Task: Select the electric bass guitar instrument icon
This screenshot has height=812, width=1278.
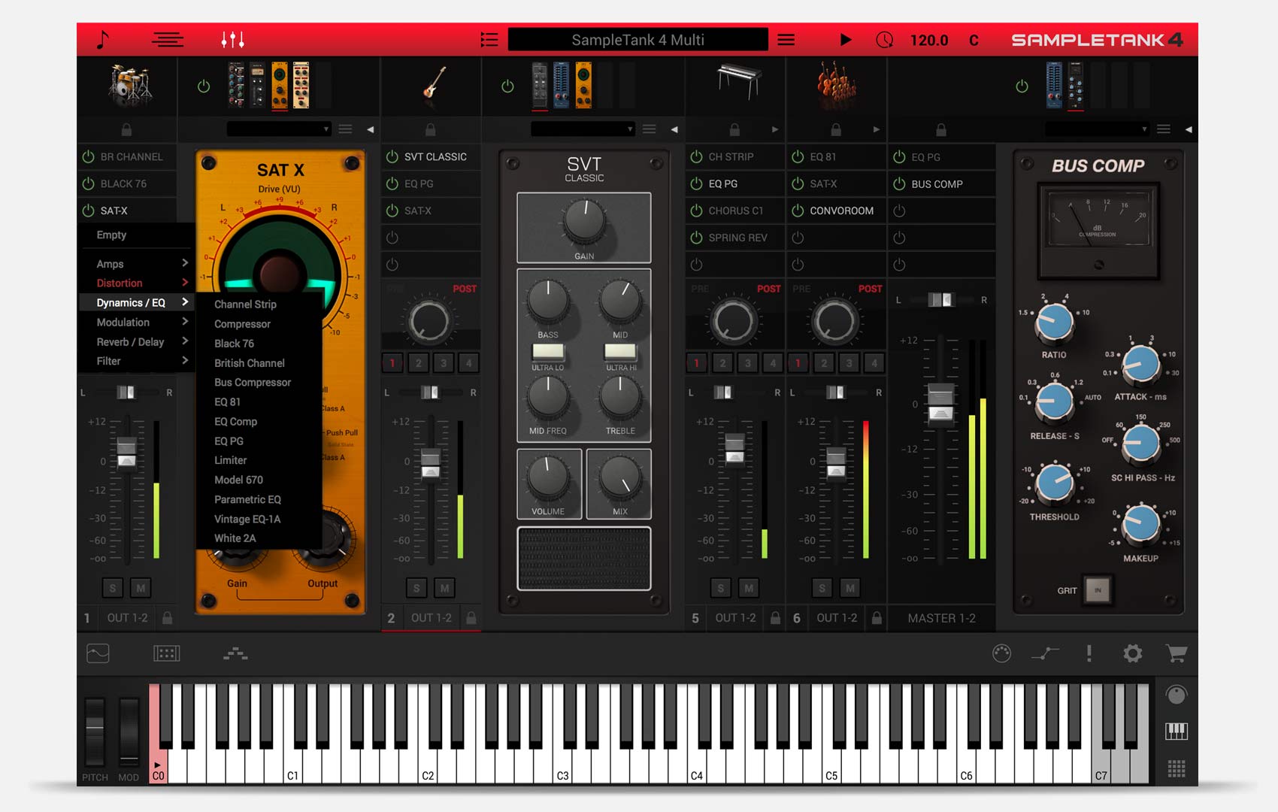Action: point(434,83)
